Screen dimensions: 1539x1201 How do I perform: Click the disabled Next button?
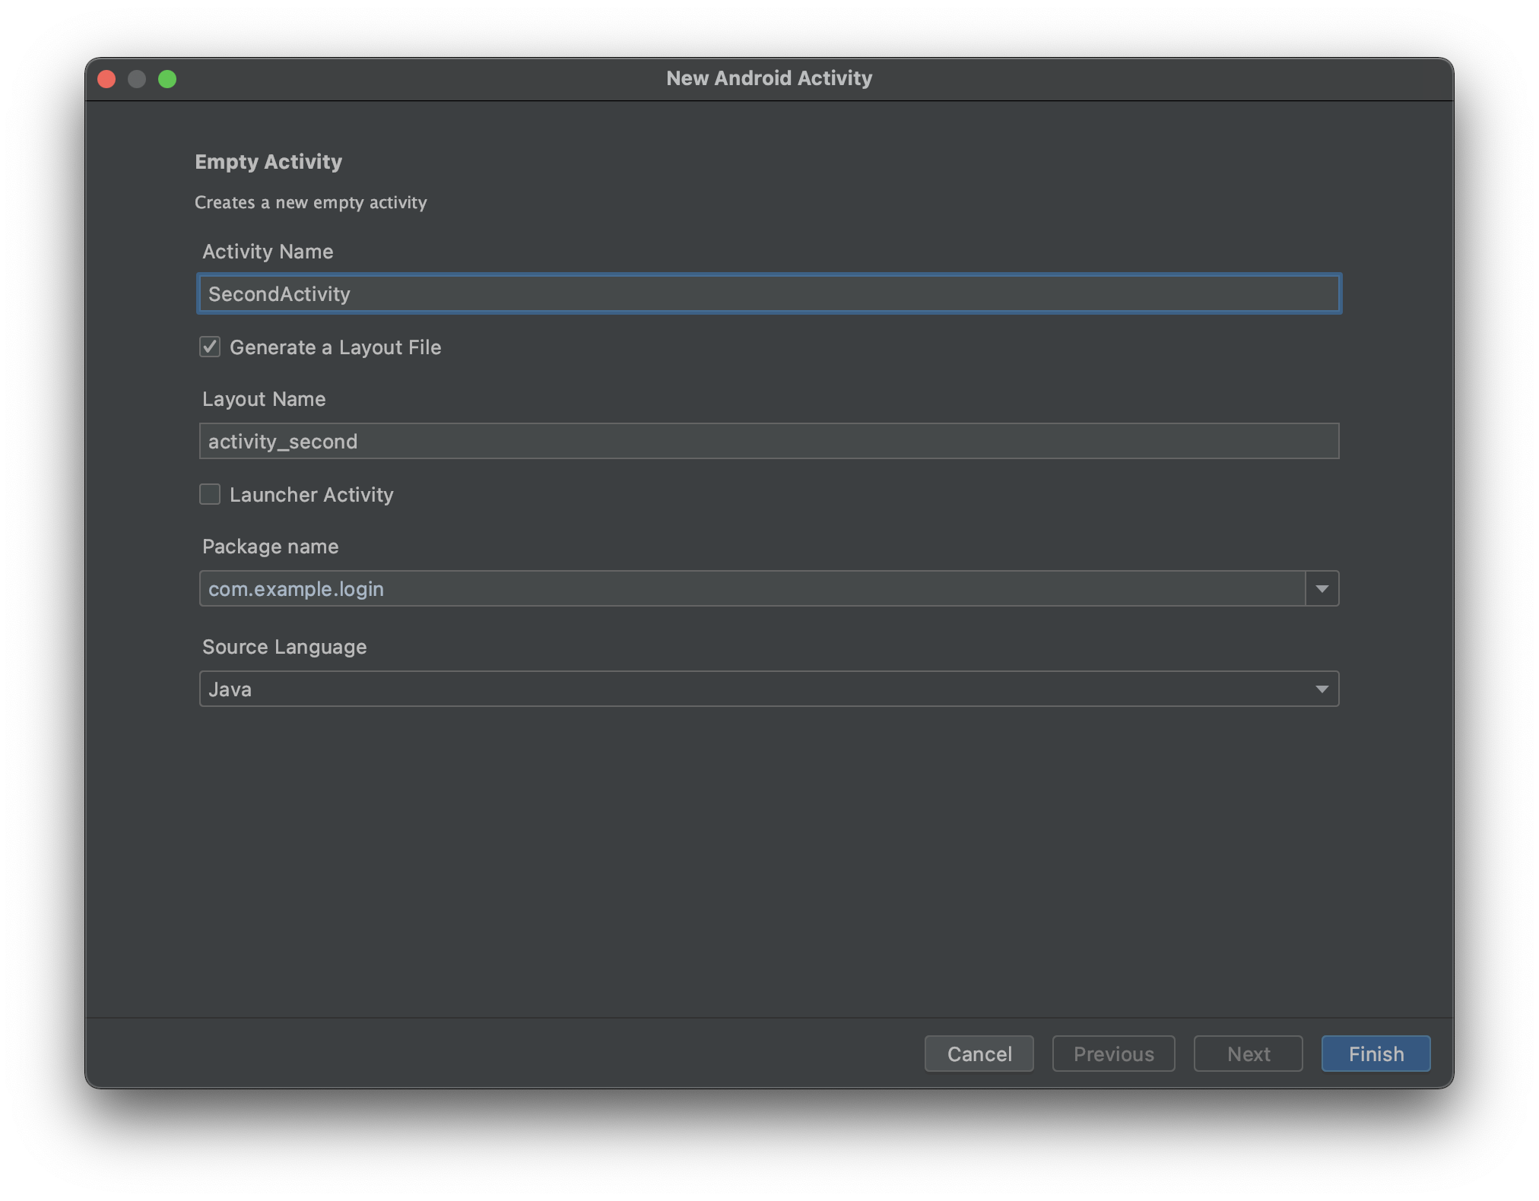click(x=1248, y=1054)
